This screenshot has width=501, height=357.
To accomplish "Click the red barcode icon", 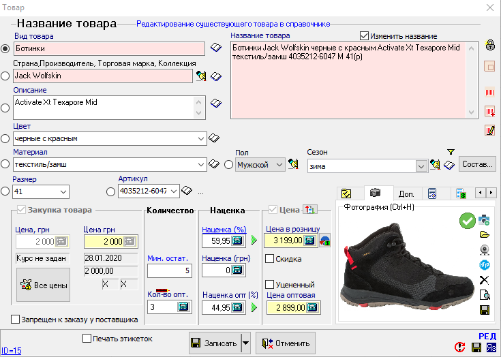I will (490, 92).
